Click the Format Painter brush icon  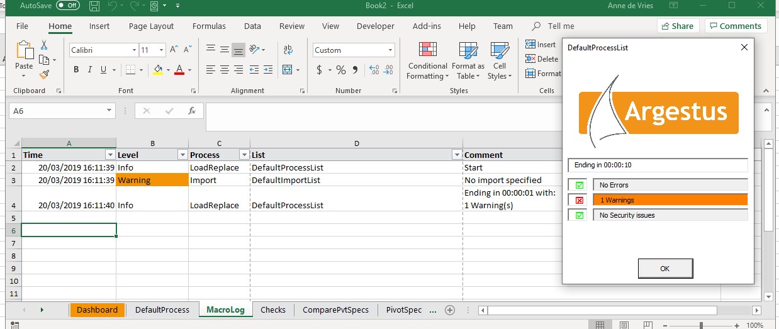(x=44, y=74)
